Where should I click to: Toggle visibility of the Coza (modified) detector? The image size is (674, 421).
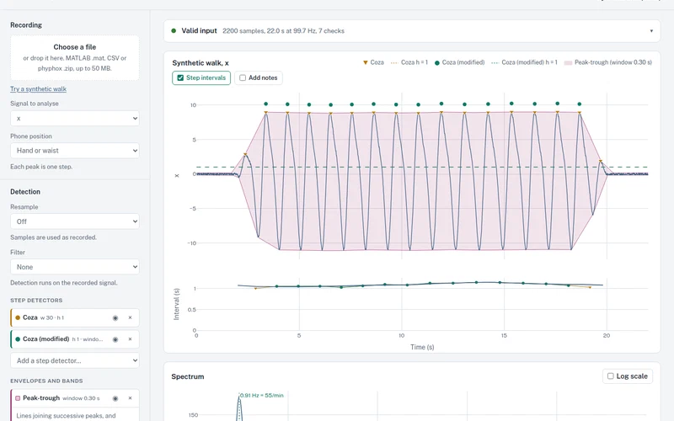115,339
